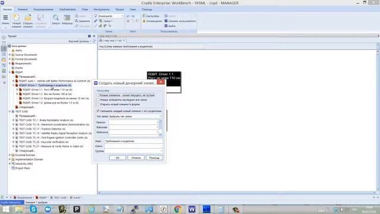
Task: Switch to the Инструменты ribbon tab
Action: click(102, 10)
